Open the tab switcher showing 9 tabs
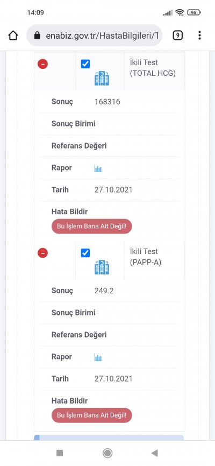The image size is (215, 466). pos(177,36)
